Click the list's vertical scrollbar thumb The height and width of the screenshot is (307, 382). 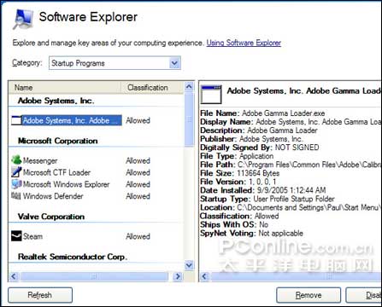pos(189,119)
